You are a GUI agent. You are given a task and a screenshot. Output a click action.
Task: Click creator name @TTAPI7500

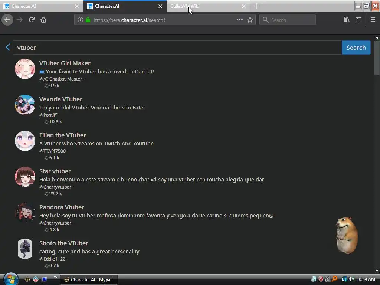point(52,151)
